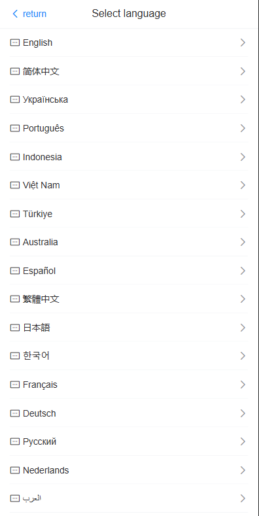
Task: Open the chevron on the Español row
Action: 243,271
